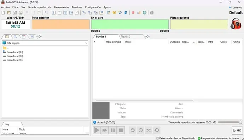
Task: Toggle the stop-after-track circle-slash button
Action: tap(141, 130)
